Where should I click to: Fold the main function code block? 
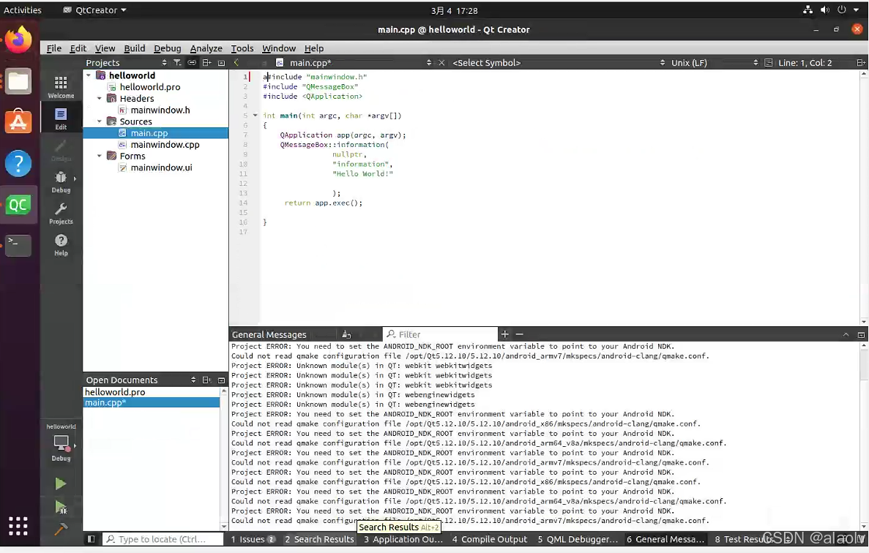click(255, 116)
